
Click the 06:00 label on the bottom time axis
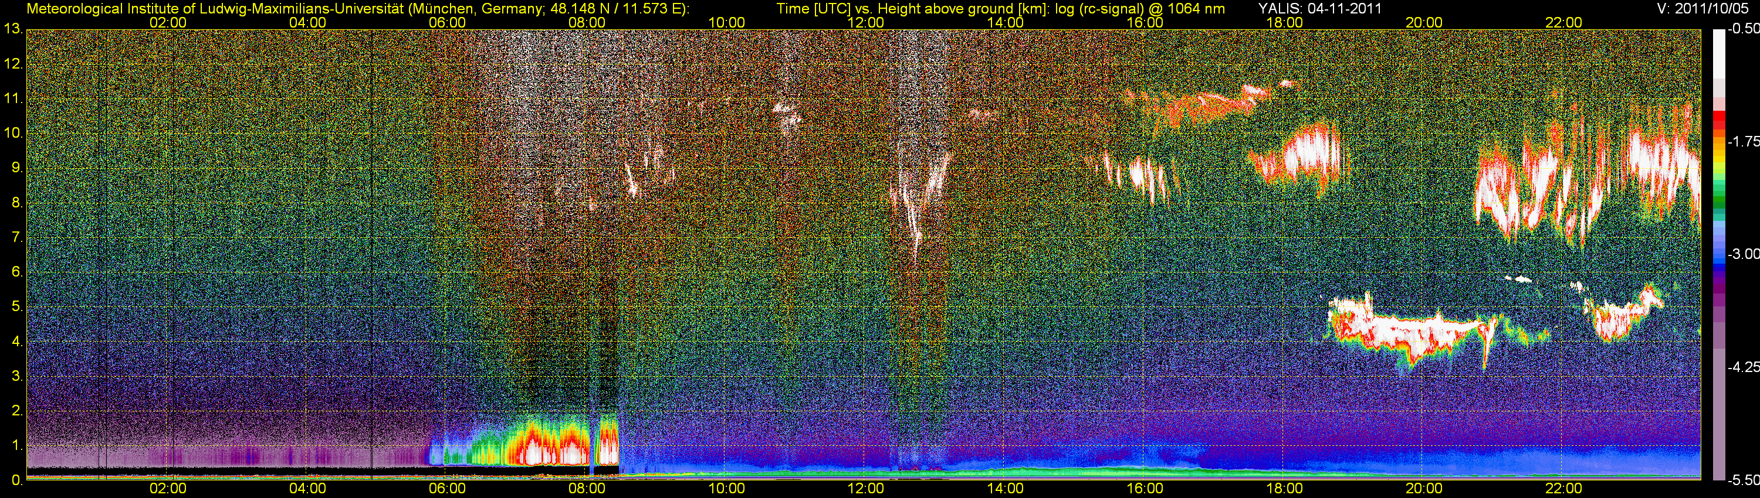(448, 489)
